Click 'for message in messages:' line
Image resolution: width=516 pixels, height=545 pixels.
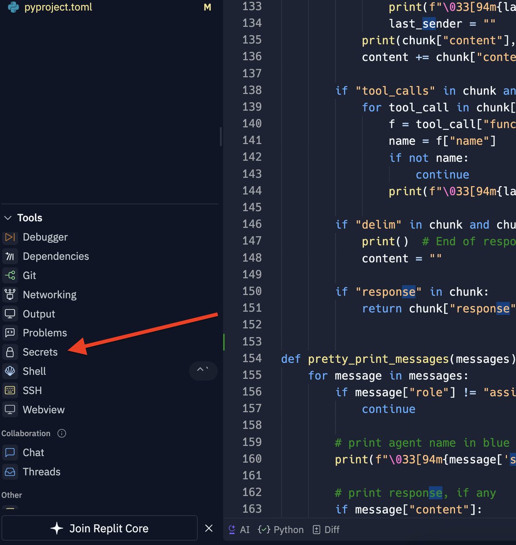[x=388, y=376]
